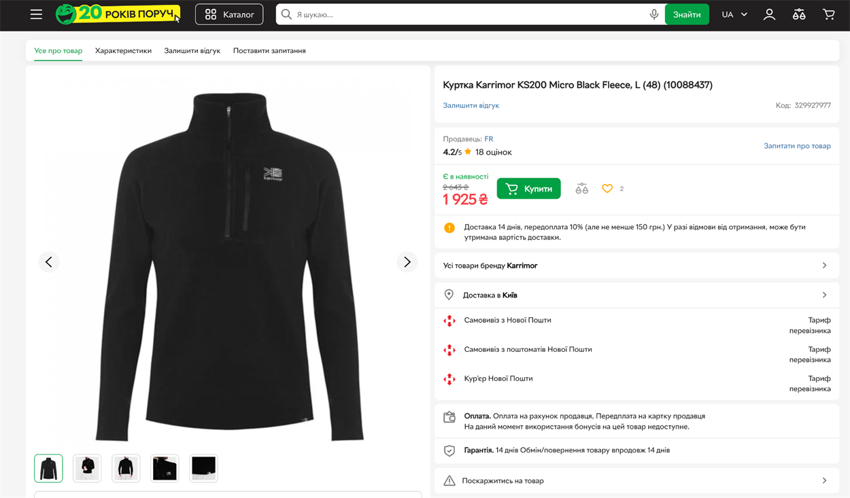Click the Кур'єр Нової Пошти icon

click(449, 379)
